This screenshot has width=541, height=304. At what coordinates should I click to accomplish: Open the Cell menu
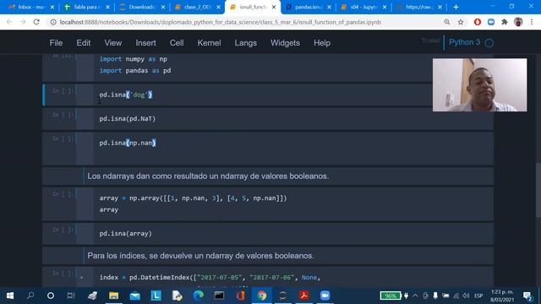(177, 43)
